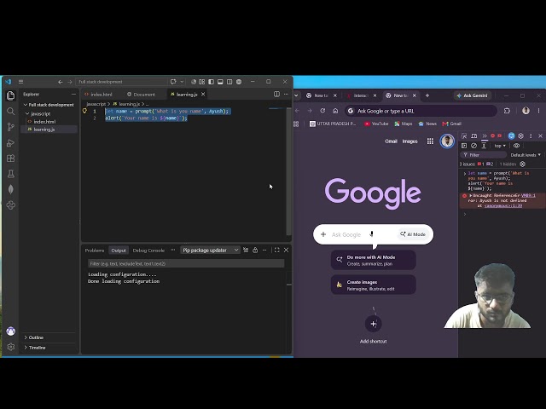Image resolution: width=546 pixels, height=409 pixels.
Task: Open the Extensions view in VS Code
Action: coord(11,158)
